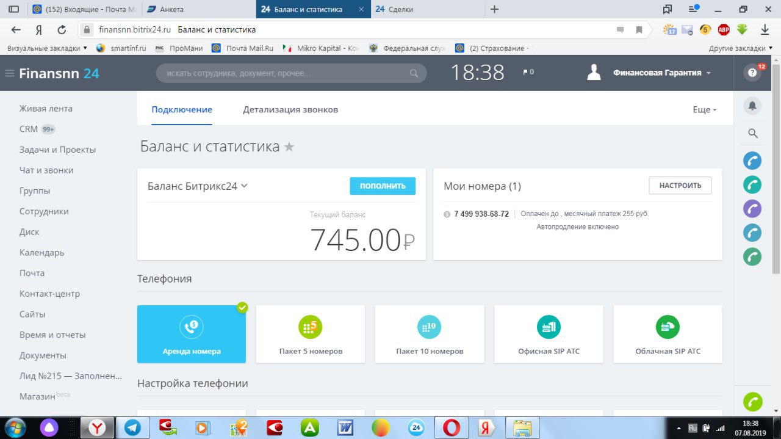Switch to the Анкета browser tab
The image size is (781, 439).
point(198,9)
